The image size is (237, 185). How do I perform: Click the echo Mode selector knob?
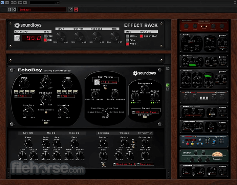105,112
